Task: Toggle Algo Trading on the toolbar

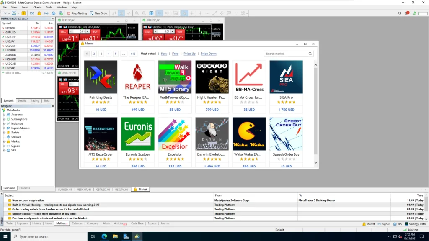Action: (77, 13)
